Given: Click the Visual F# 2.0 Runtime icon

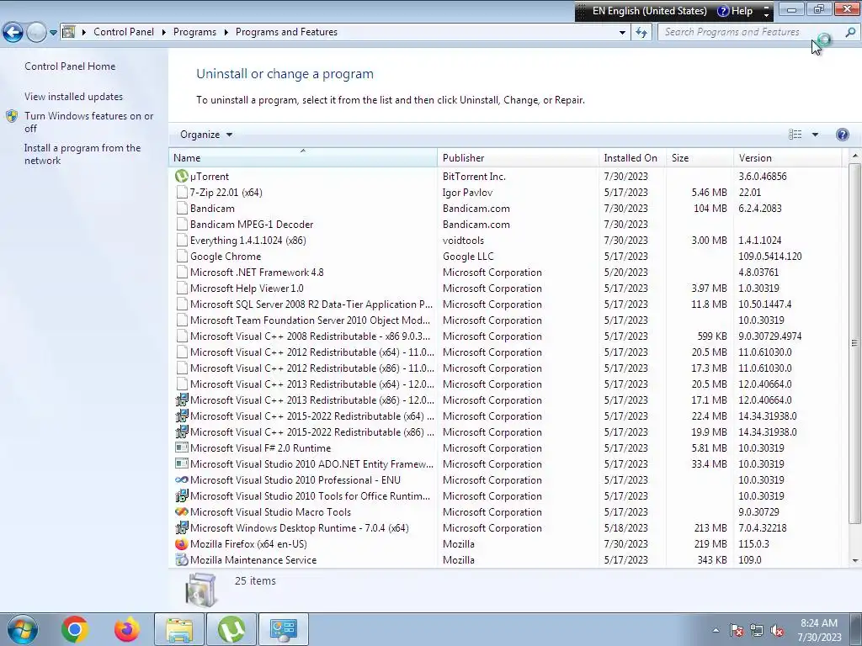Looking at the screenshot, I should (x=182, y=447).
